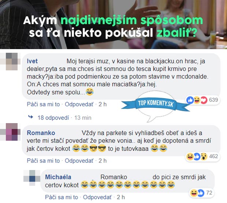Open Romanko's profile name link
The image size is (227, 203).
41,133
